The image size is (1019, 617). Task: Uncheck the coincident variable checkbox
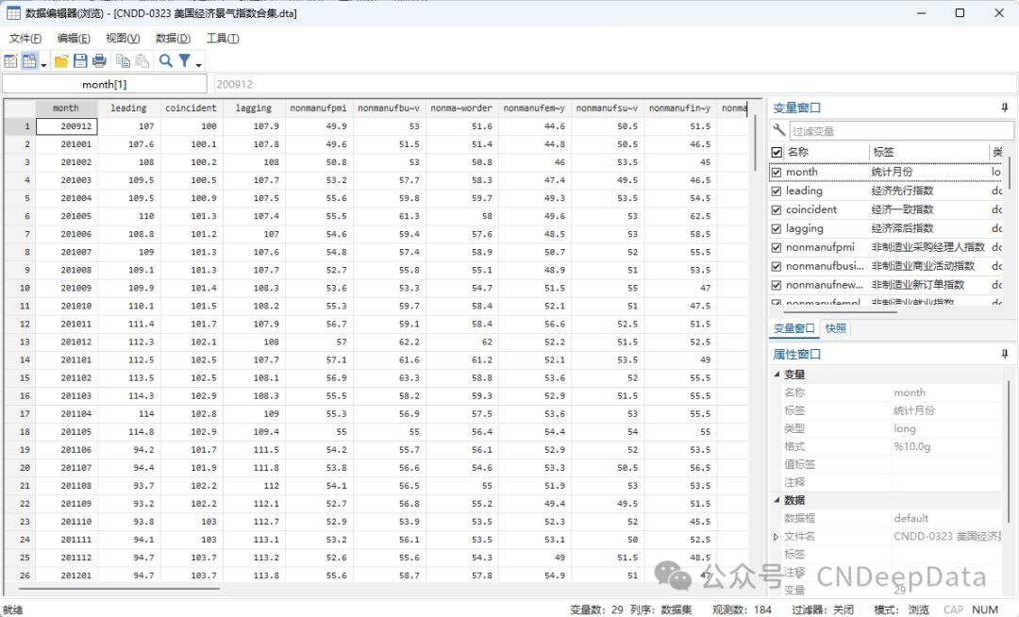pos(776,209)
